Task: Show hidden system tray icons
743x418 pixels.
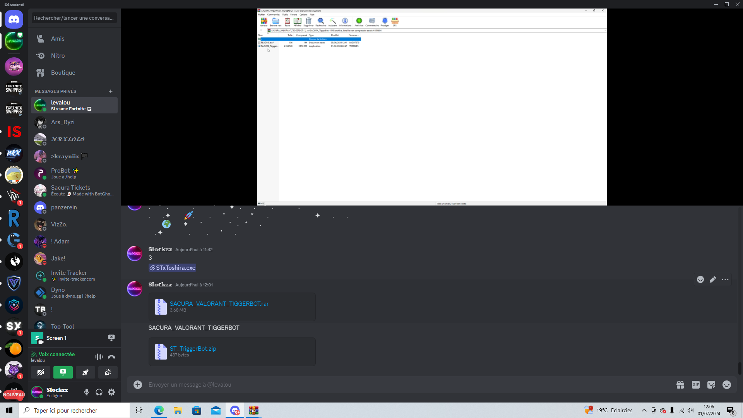Action: tap(644, 410)
